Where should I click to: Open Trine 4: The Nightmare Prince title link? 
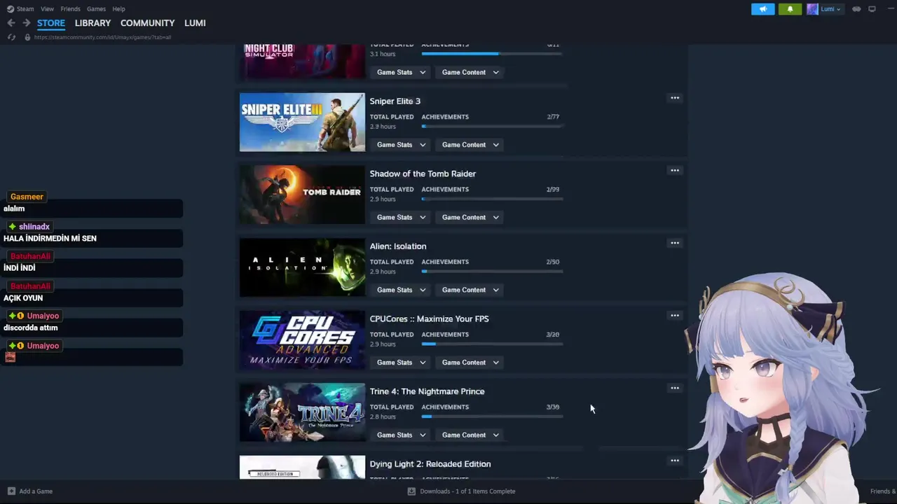point(427,391)
